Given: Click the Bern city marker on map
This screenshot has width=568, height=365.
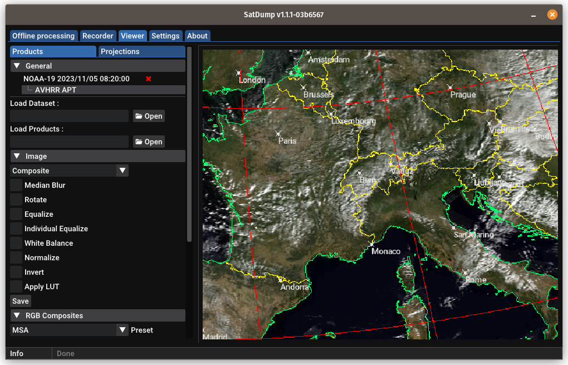Looking at the screenshot, I should point(359,173).
